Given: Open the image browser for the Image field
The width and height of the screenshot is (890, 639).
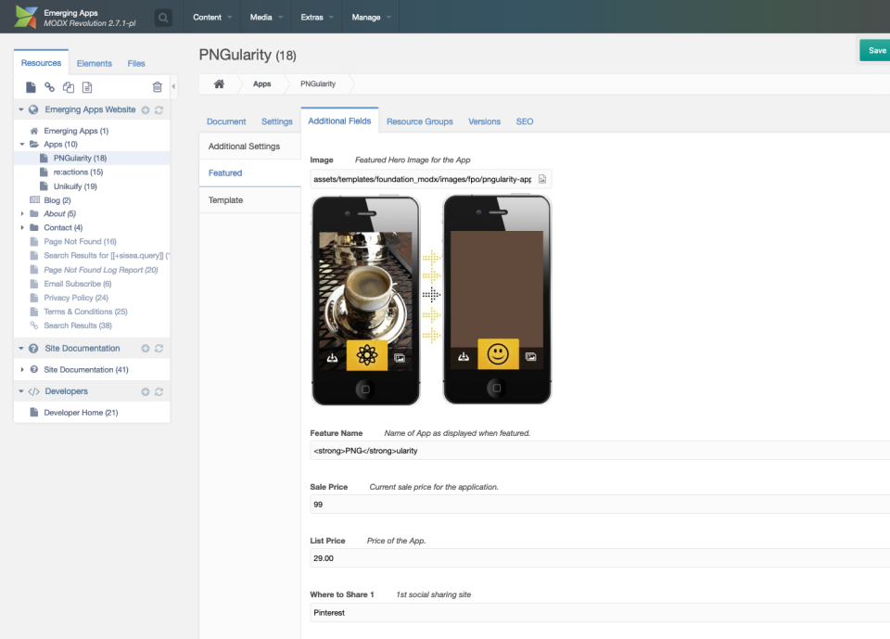Looking at the screenshot, I should click(540, 178).
